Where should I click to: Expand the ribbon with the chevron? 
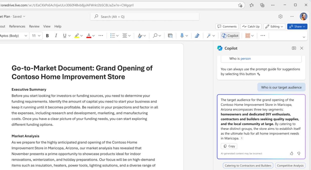304,37
